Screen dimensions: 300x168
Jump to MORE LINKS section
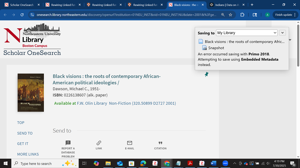28,154
